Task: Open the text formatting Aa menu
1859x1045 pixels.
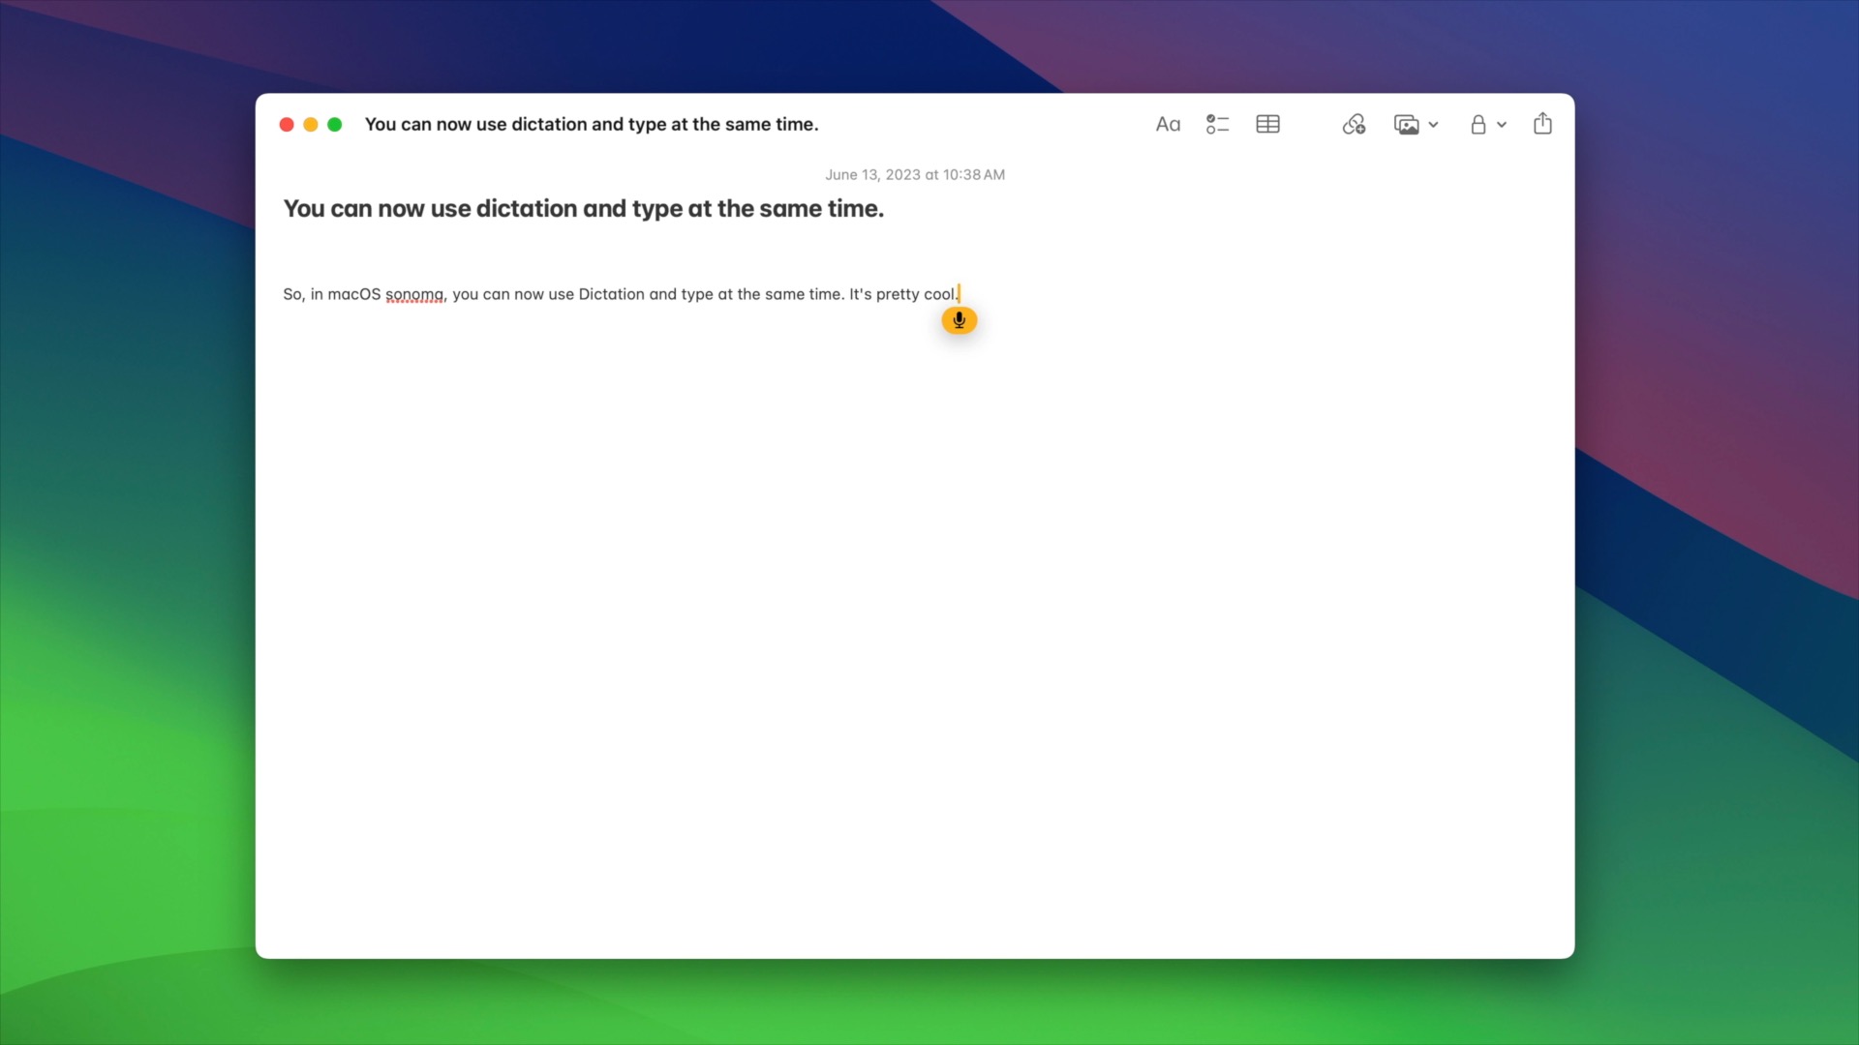Action: coord(1167,124)
